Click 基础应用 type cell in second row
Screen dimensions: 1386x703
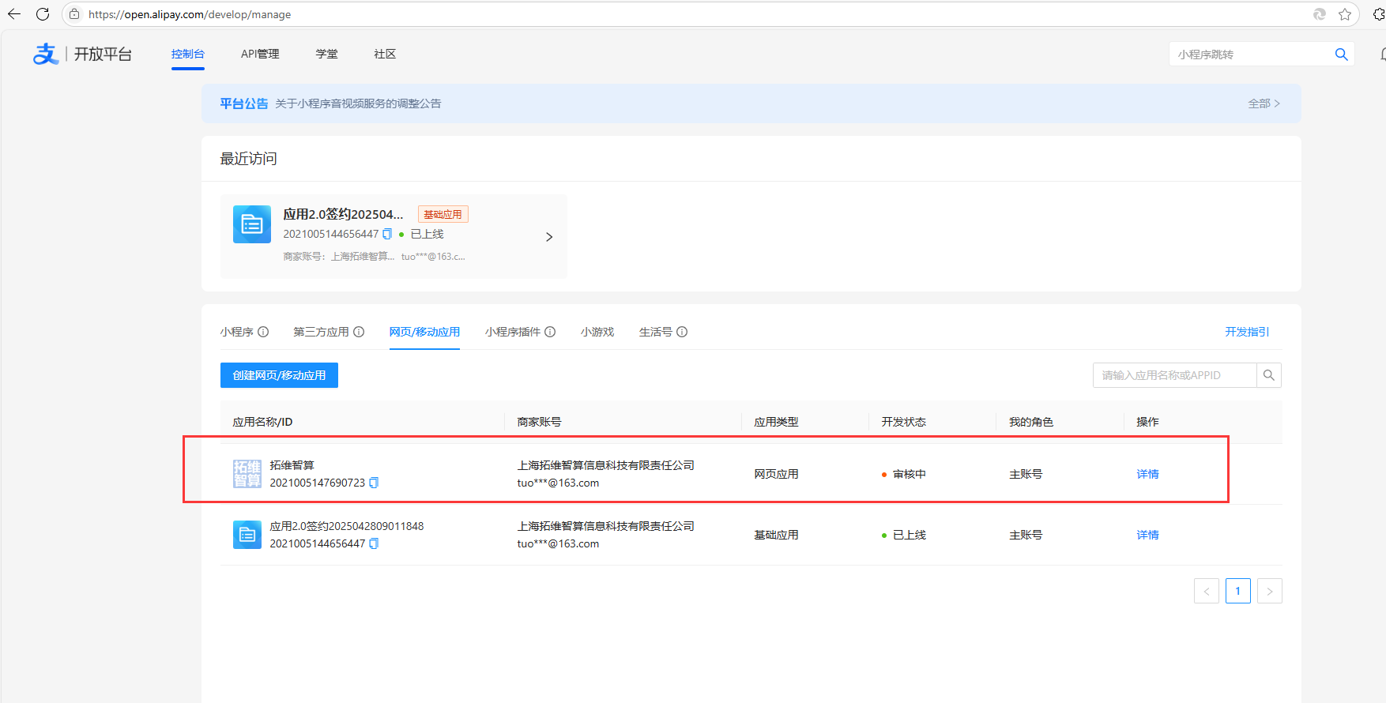click(x=776, y=535)
